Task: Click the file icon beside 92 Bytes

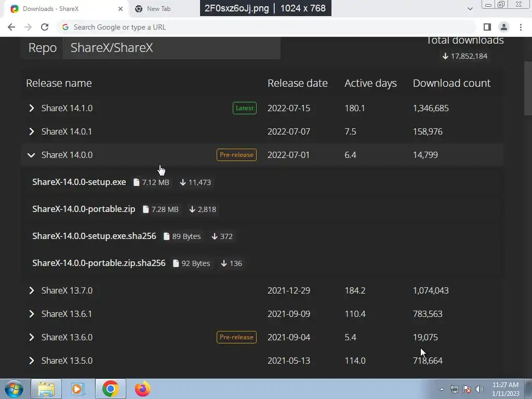Action: [176, 263]
